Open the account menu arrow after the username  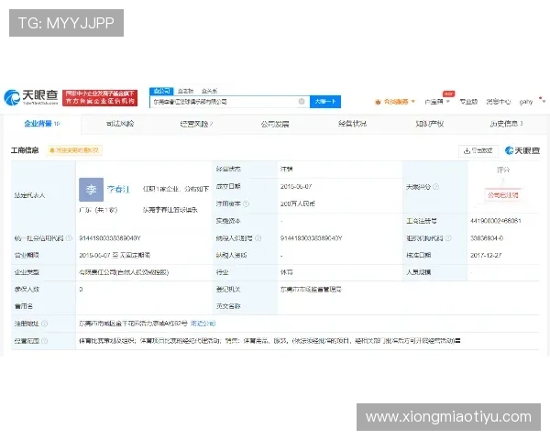point(544,102)
